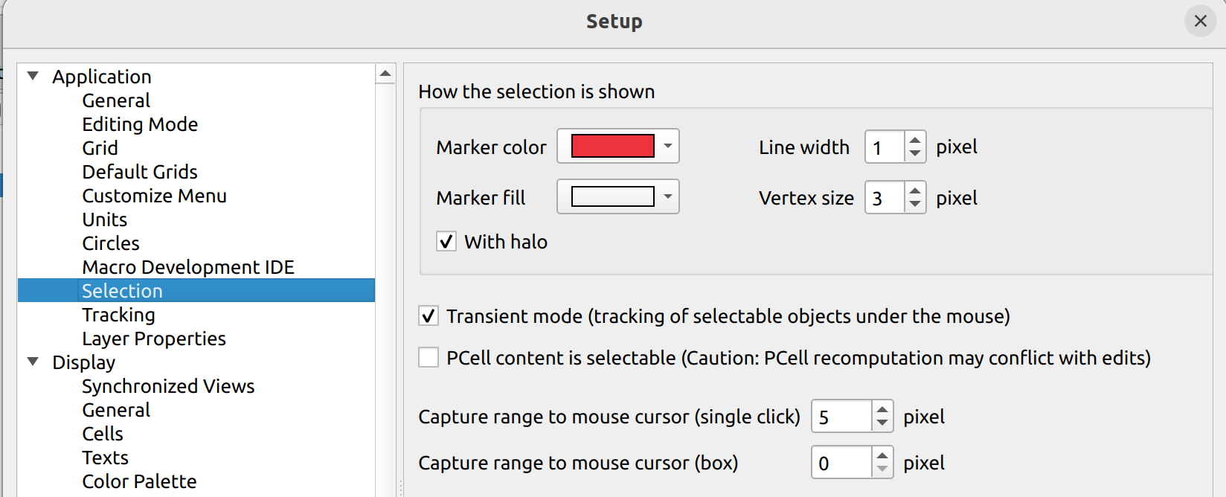
Task: Open the Marker fill dropdown
Action: click(667, 197)
